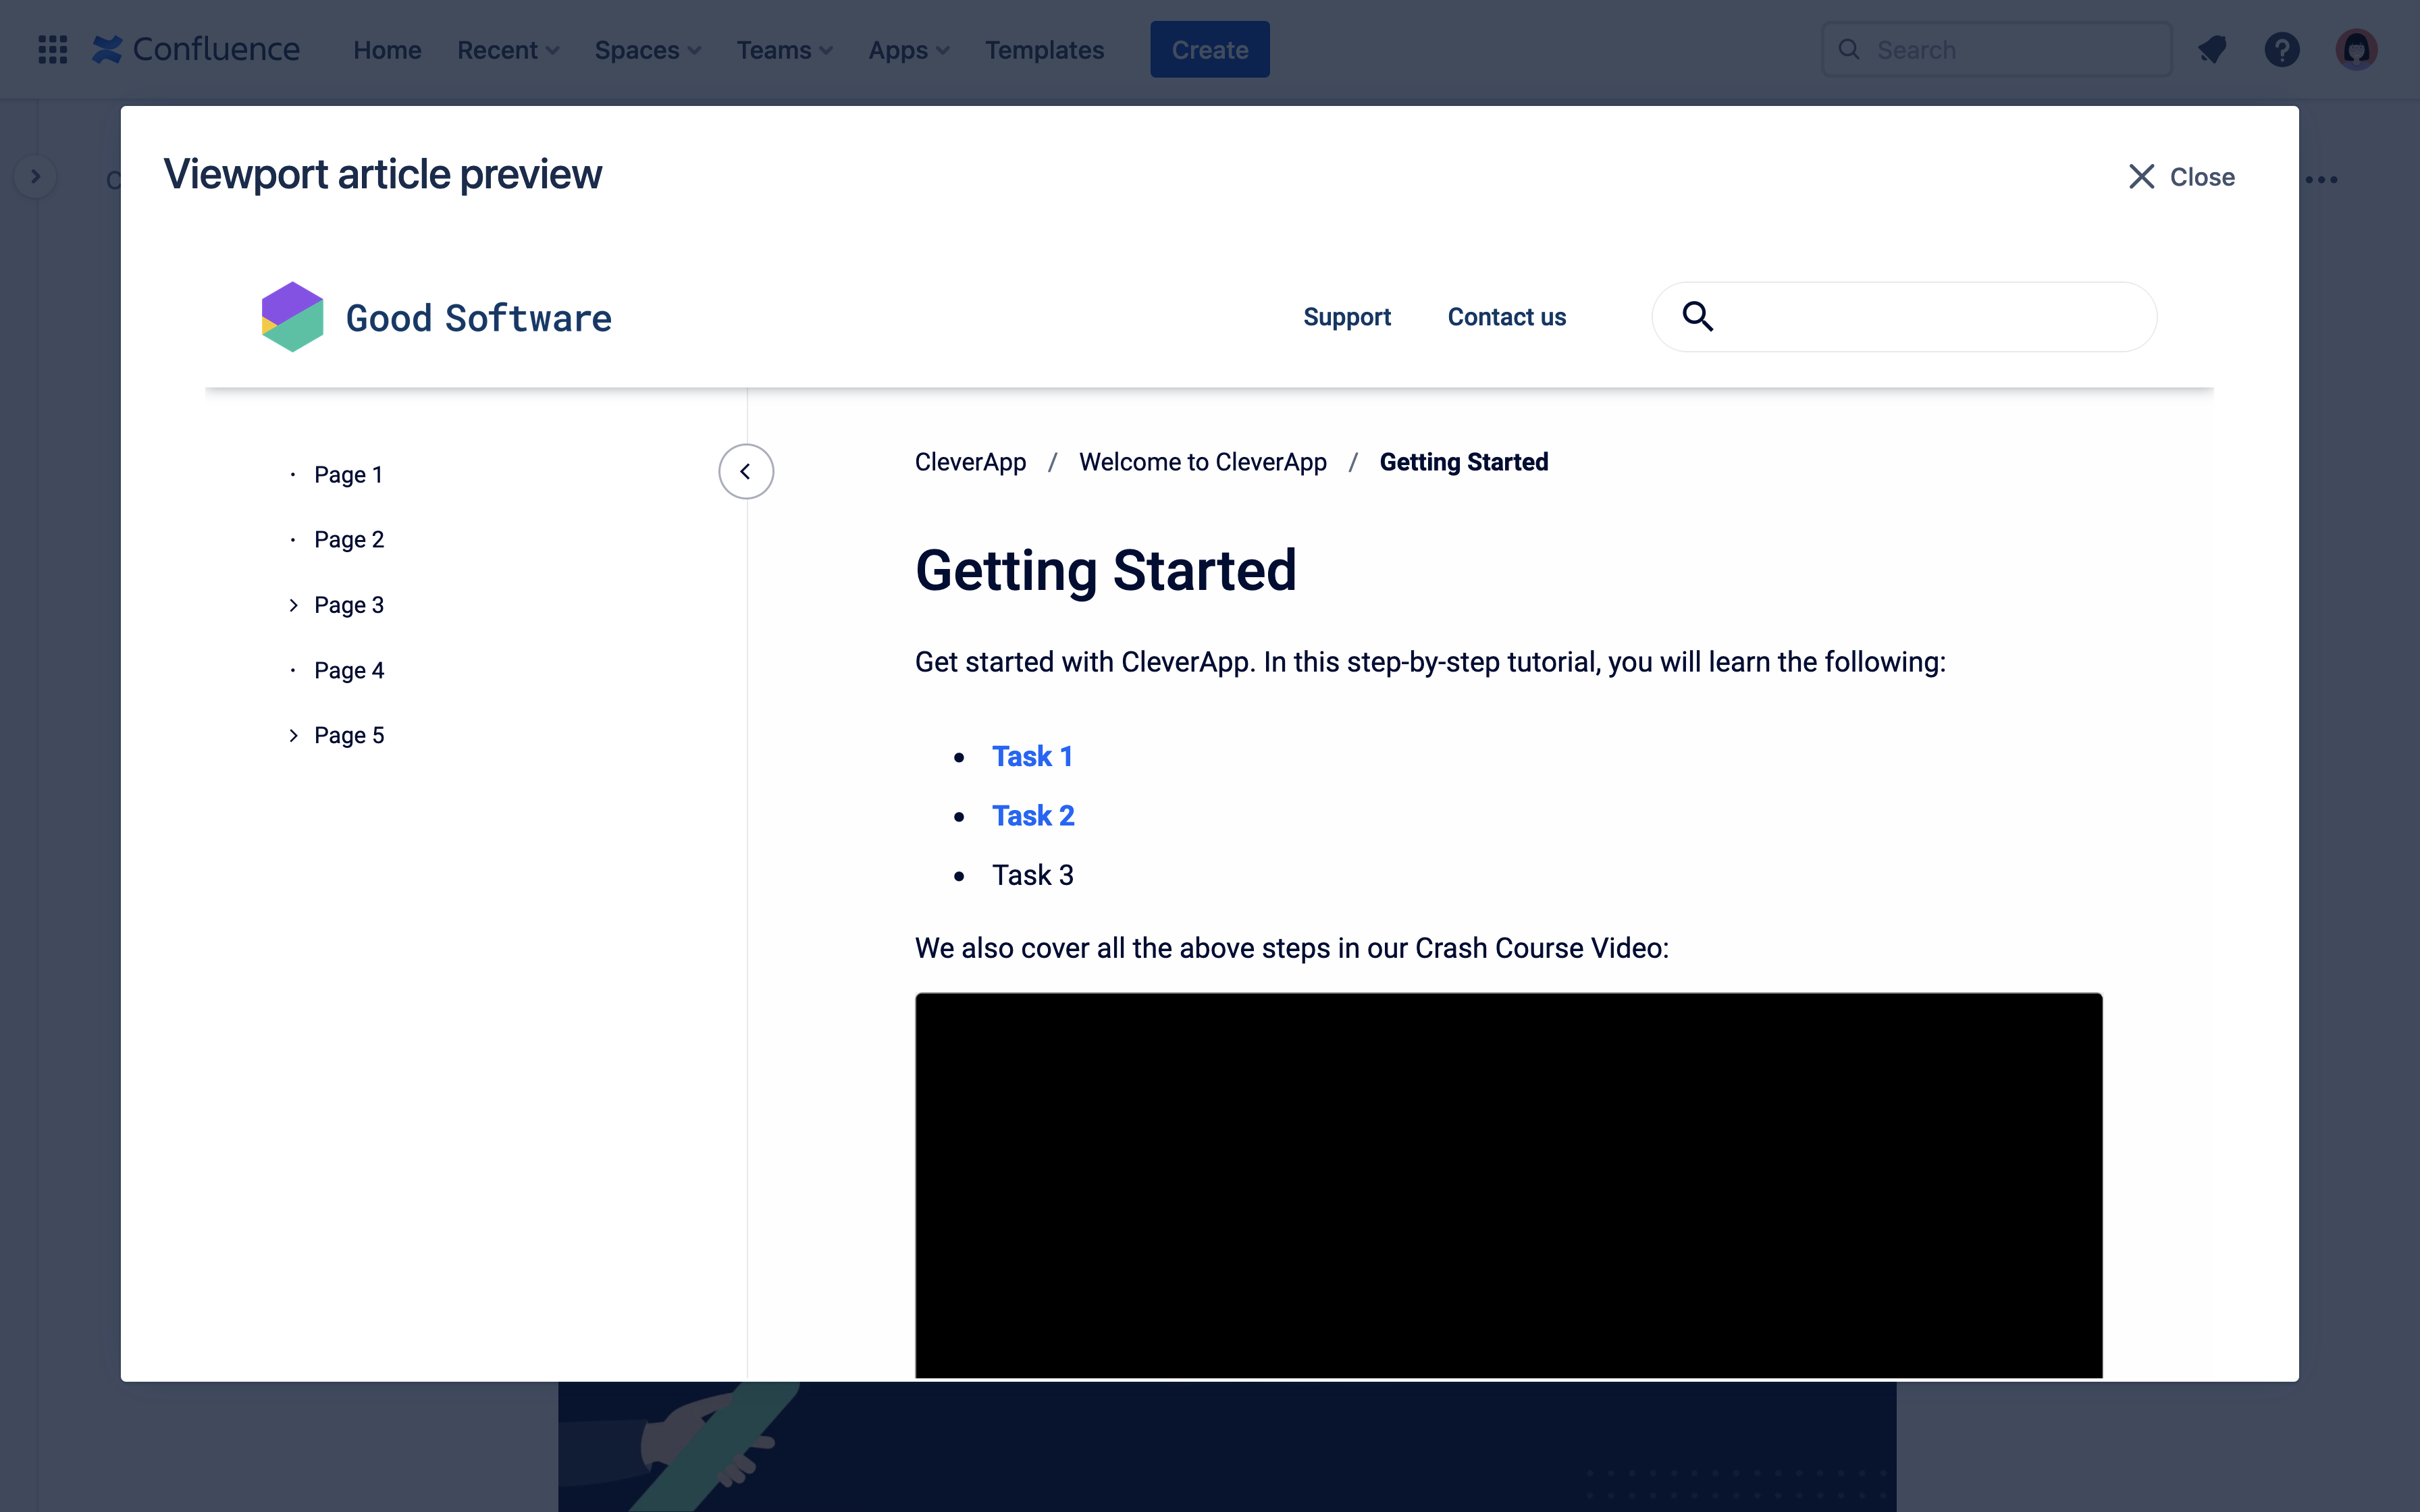This screenshot has width=2420, height=1512.
Task: Open the notifications bell icon
Action: coord(2212,49)
